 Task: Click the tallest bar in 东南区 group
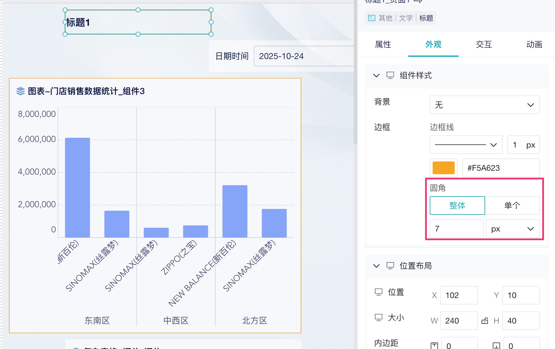(77, 188)
